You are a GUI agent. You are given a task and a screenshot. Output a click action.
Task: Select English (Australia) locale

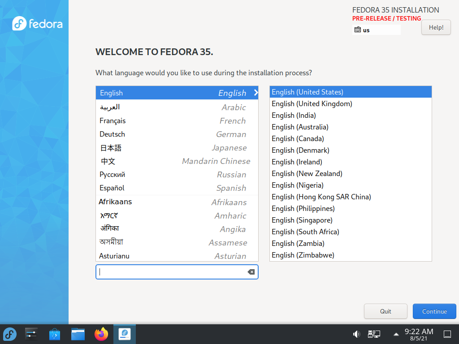pos(351,127)
